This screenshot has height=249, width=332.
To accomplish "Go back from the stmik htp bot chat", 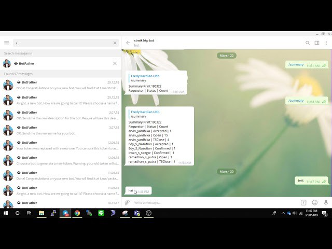I will (128, 43).
